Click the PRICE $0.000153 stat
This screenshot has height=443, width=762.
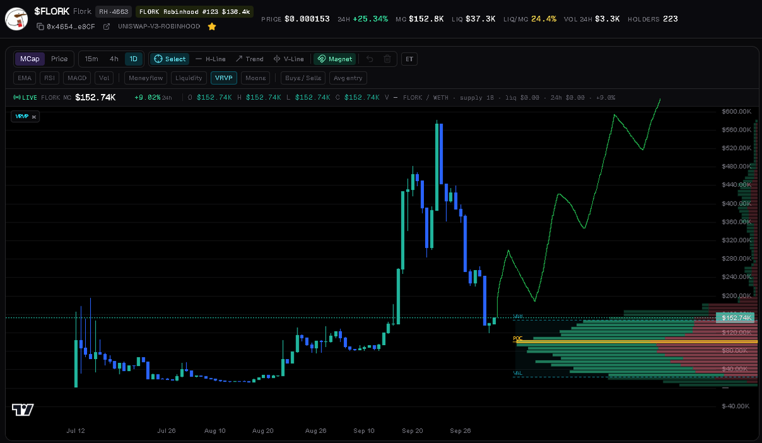[x=296, y=19]
